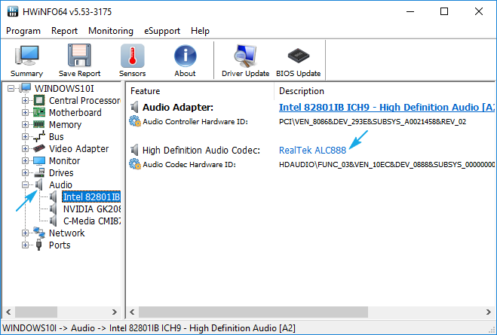Screen dimensions: 497x335
Task: Open the BIOS Update chip icon
Action: [299, 60]
